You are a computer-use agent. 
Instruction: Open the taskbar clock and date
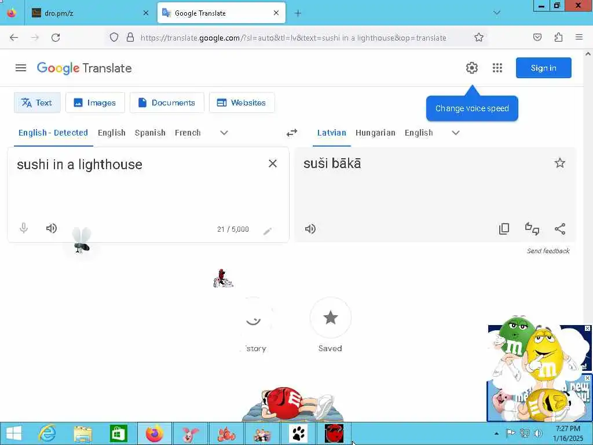568,433
